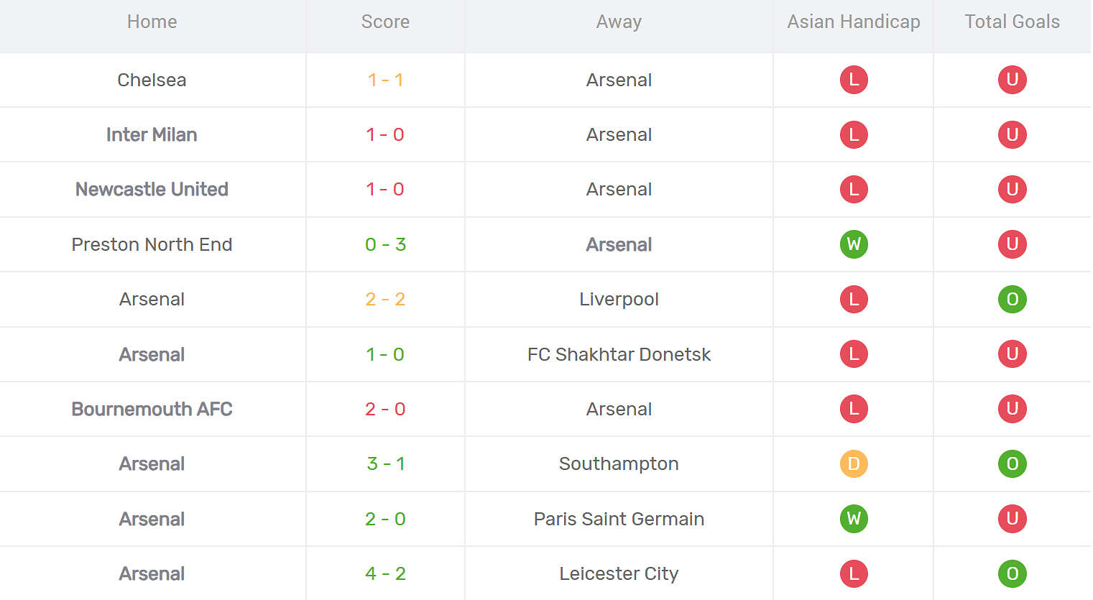Click the U badge for Paris Saint Germain match
This screenshot has height=600, width=1093.
click(x=1012, y=519)
